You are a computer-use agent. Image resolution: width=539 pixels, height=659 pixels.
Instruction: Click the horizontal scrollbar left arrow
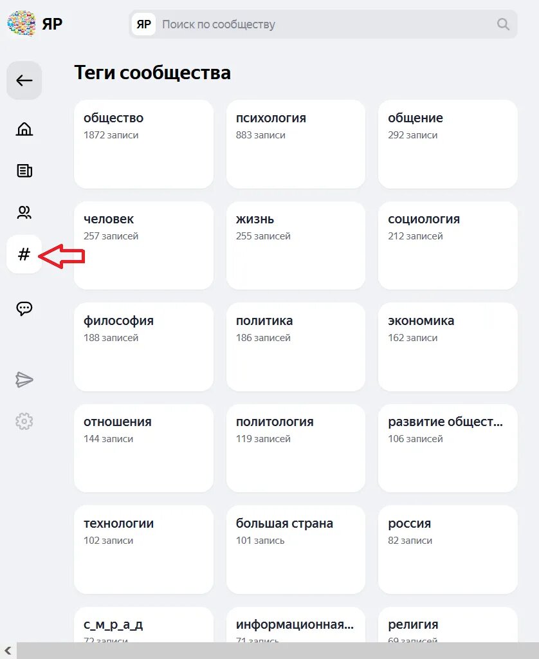(x=7, y=651)
